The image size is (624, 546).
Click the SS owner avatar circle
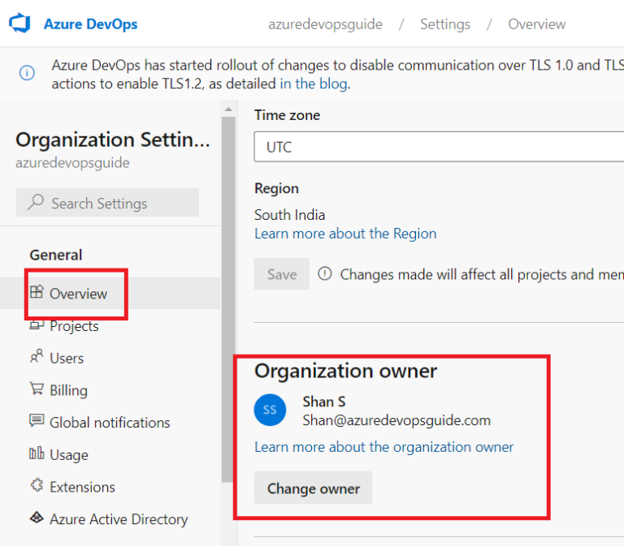click(x=270, y=410)
